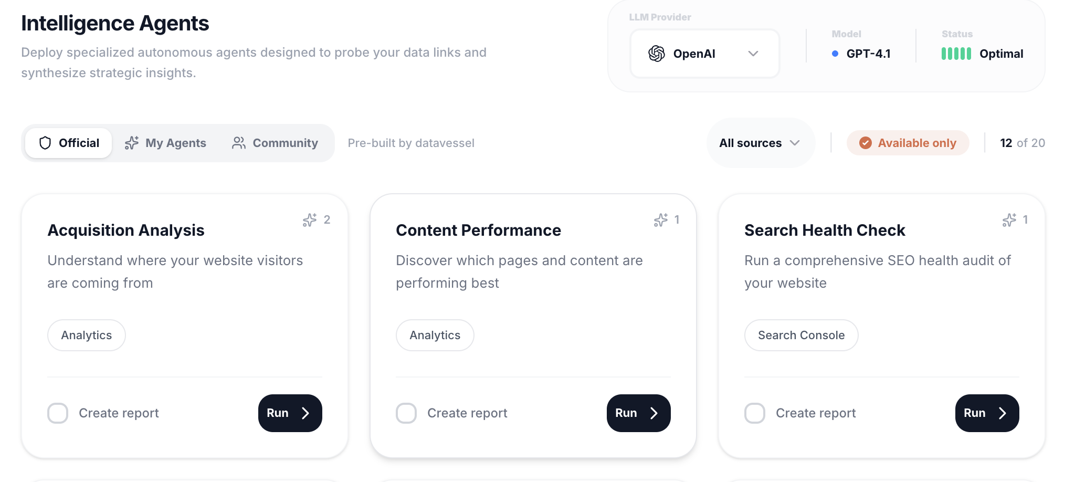
Task: Click the shield icon on the Official tab
Action: click(x=46, y=143)
